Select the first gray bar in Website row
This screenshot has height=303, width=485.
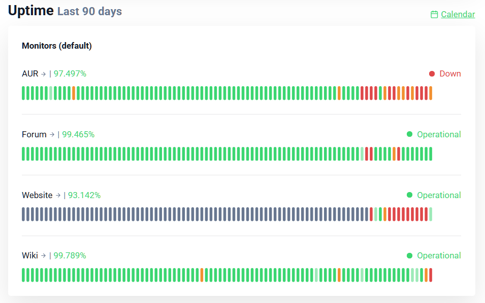pos(23,214)
